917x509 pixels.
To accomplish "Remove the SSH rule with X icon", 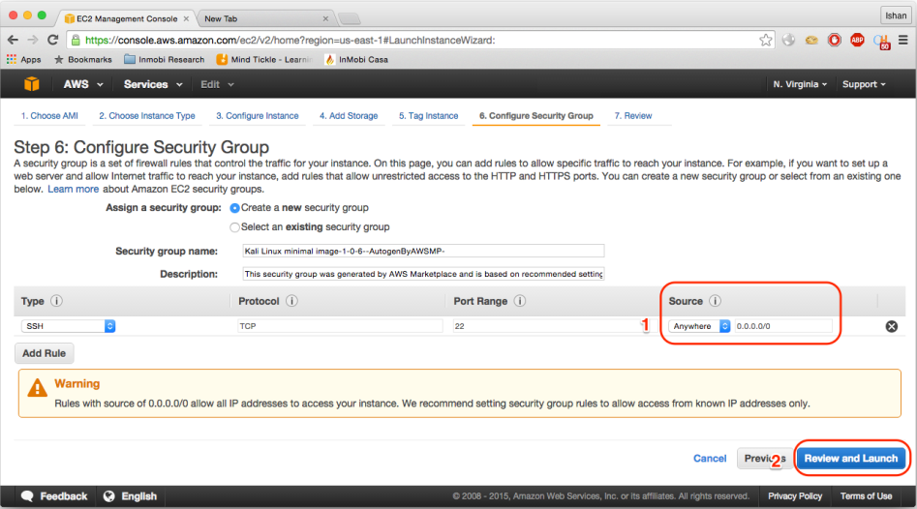I will (x=891, y=326).
